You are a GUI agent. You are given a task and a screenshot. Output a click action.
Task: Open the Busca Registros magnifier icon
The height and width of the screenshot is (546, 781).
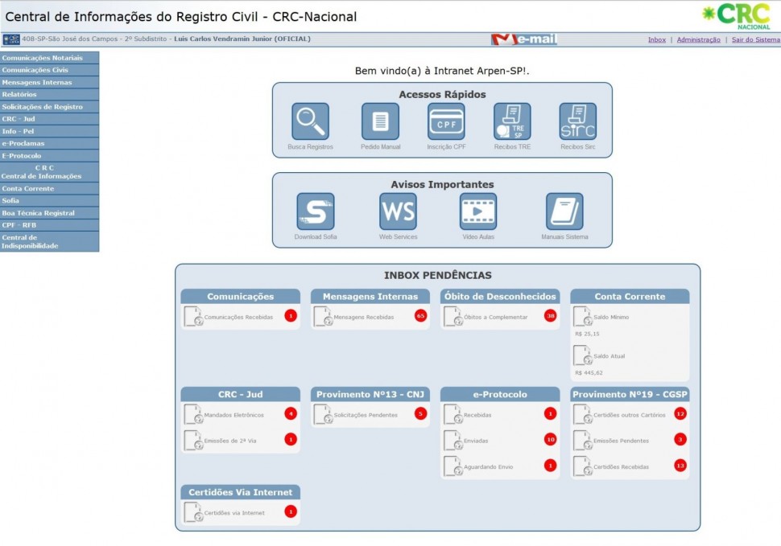click(310, 121)
